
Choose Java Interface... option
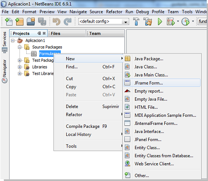pos(162,131)
